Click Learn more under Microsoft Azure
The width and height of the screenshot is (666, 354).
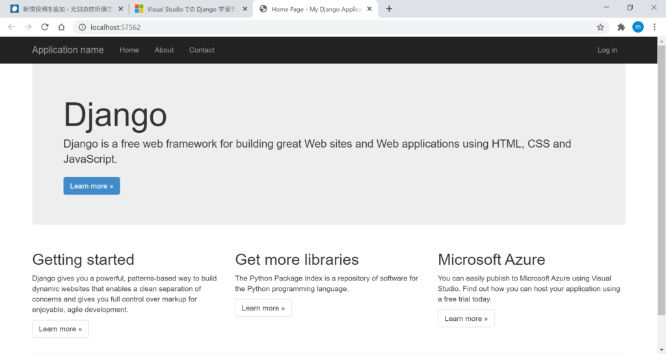tap(466, 319)
